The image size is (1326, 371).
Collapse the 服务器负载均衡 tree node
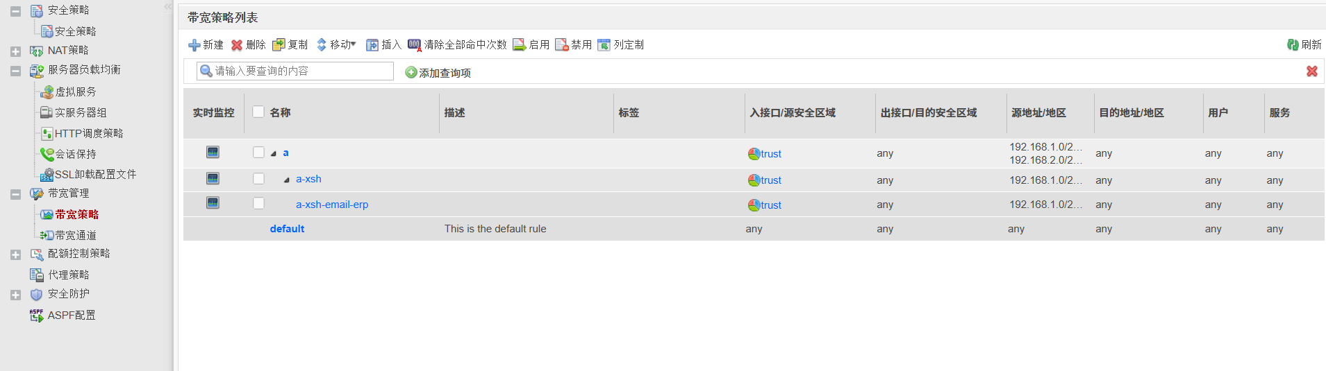pos(15,71)
